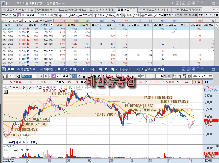219x163 pixels.
Task: Click the grid table icon on chart
Action: (6, 92)
